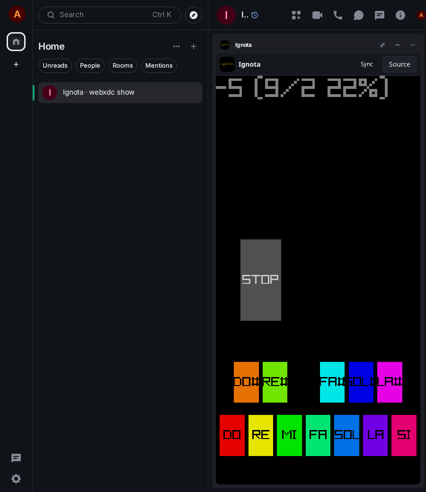Play the magenta LA# key
This screenshot has width=426, height=492.
tap(390, 382)
